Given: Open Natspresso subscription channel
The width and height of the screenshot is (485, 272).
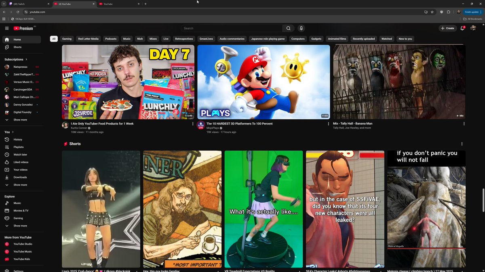Looking at the screenshot, I should click(21, 66).
